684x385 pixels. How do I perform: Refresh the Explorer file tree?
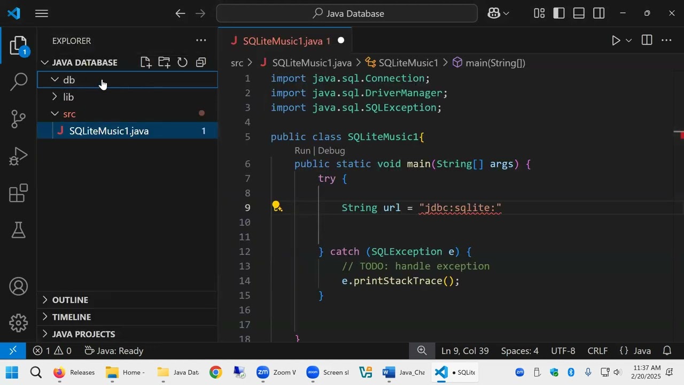[x=182, y=63]
